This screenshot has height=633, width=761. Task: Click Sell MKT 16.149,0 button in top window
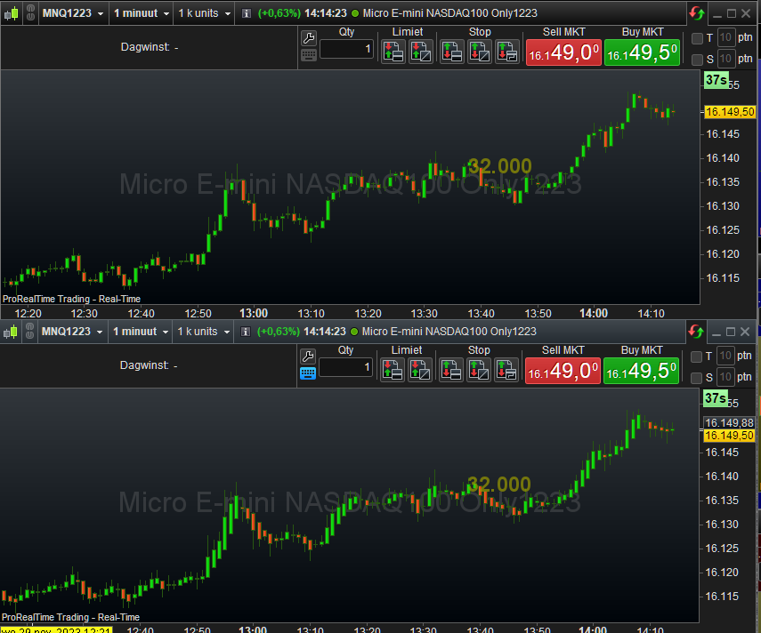click(x=564, y=52)
